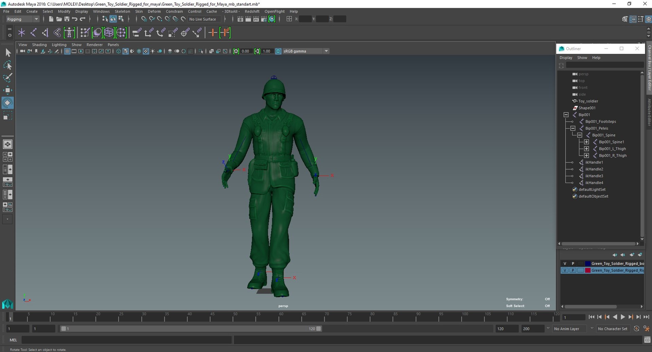The height and width of the screenshot is (352, 652).
Task: Click the snap to grids magnet icon
Action: [x=144, y=19]
